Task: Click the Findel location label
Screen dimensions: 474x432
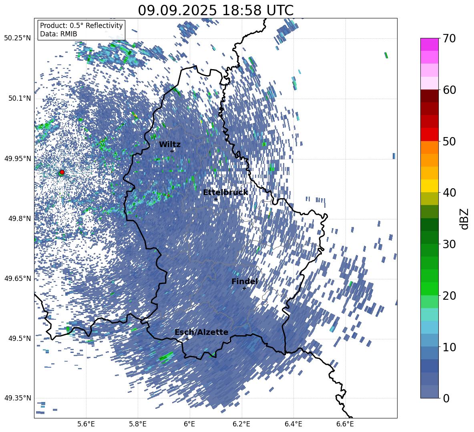Action: (x=245, y=281)
